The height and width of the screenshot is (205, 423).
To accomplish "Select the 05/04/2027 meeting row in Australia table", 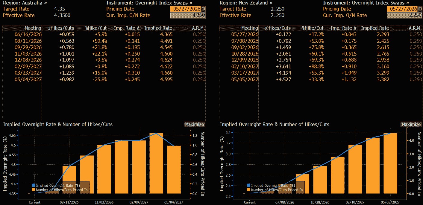I will pyautogui.click(x=104, y=79).
